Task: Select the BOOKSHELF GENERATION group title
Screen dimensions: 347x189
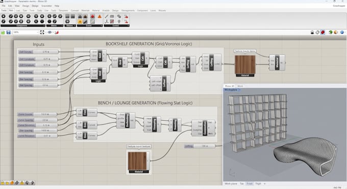Action: [x=148, y=44]
